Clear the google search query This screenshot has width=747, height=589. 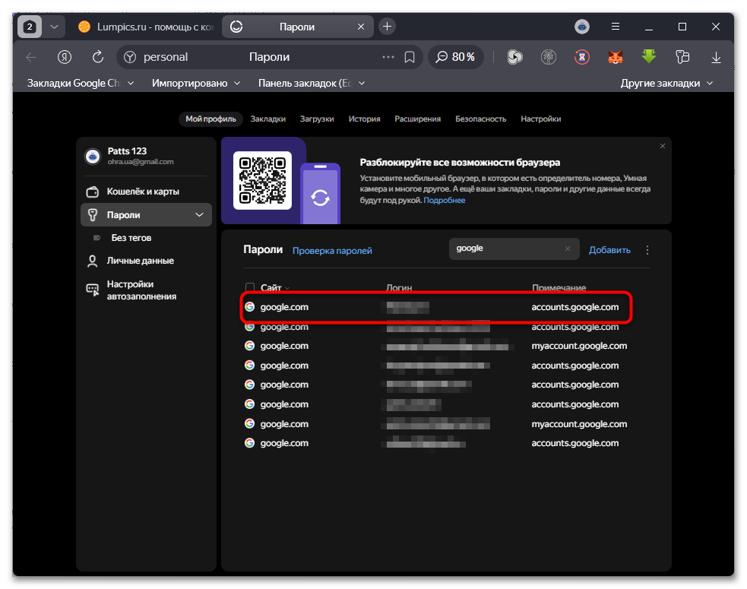pos(568,249)
